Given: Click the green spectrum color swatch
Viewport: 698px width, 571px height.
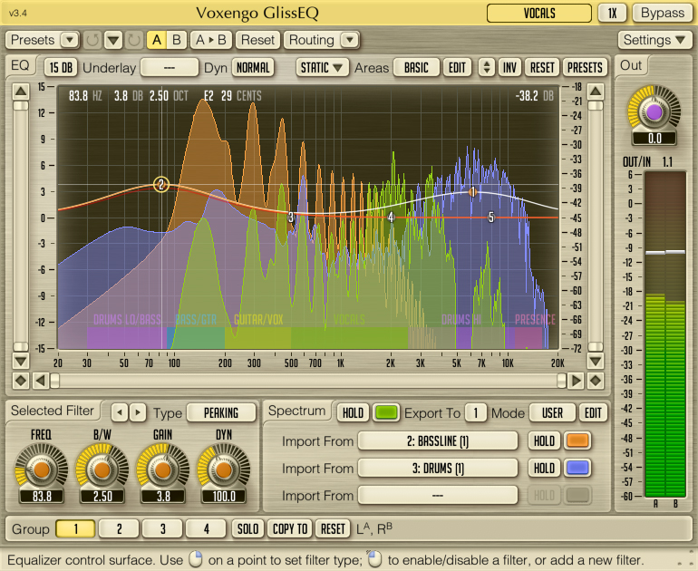Looking at the screenshot, I should click(386, 413).
